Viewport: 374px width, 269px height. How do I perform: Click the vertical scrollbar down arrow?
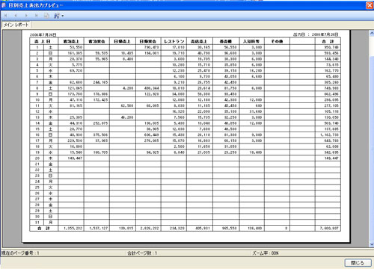[372, 244]
